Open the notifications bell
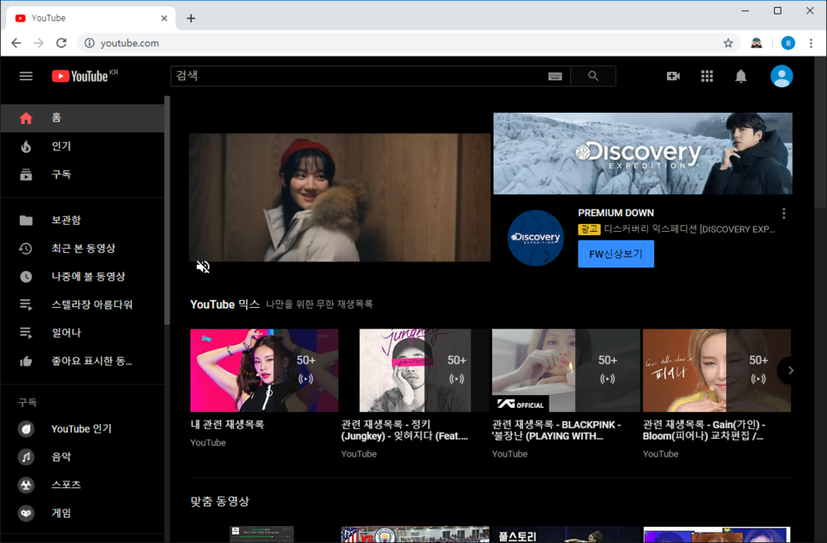Screen dimensions: 827x543 pos(741,76)
